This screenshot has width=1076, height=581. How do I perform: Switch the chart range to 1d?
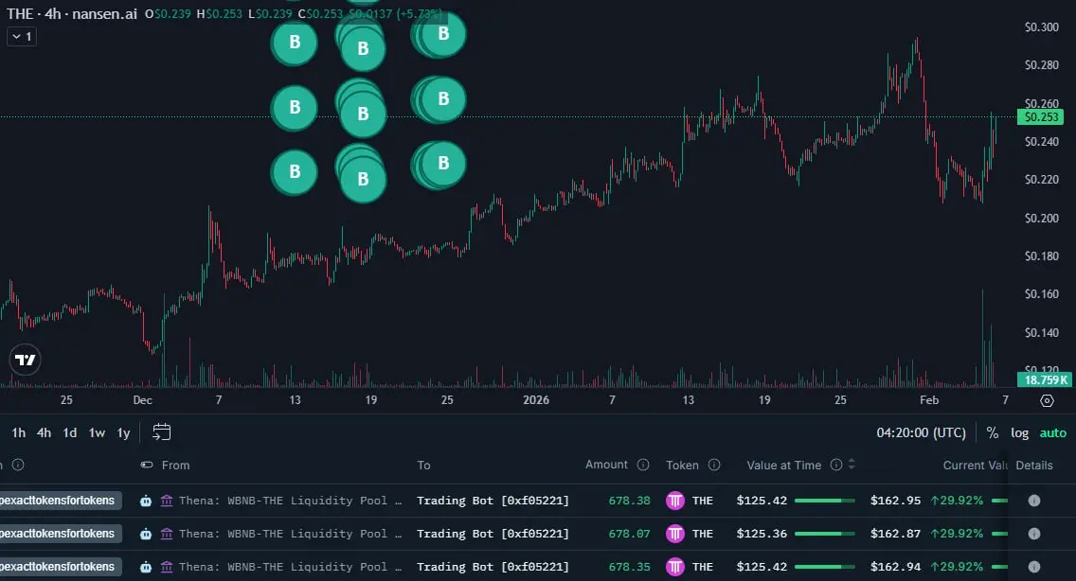(70, 432)
